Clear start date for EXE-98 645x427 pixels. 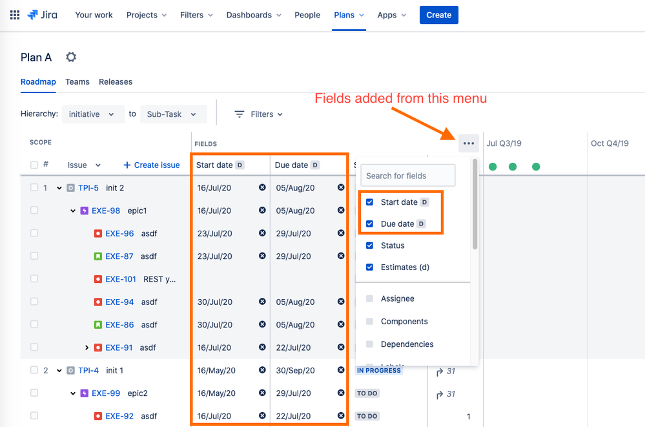point(262,210)
